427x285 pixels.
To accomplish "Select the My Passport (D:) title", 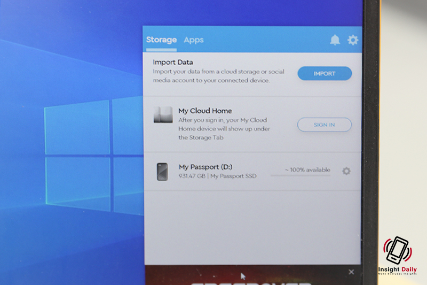I will 205,167.
